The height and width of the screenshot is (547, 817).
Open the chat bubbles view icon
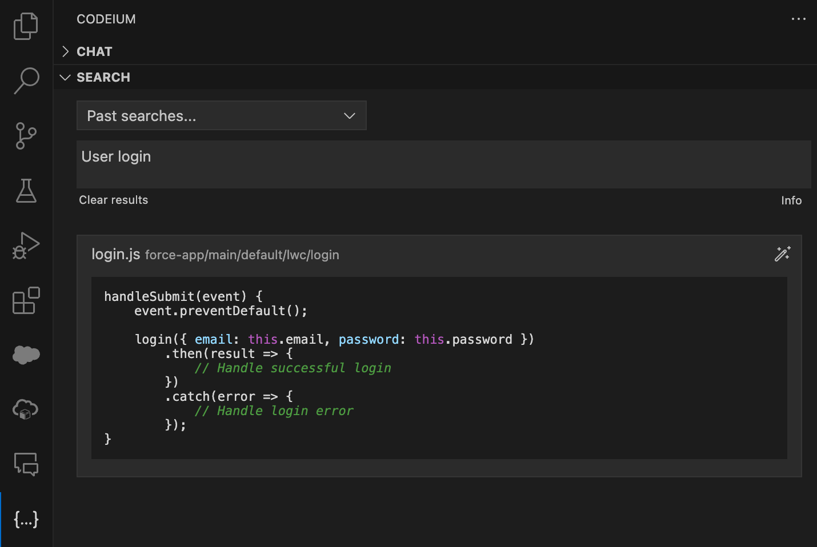tap(26, 464)
